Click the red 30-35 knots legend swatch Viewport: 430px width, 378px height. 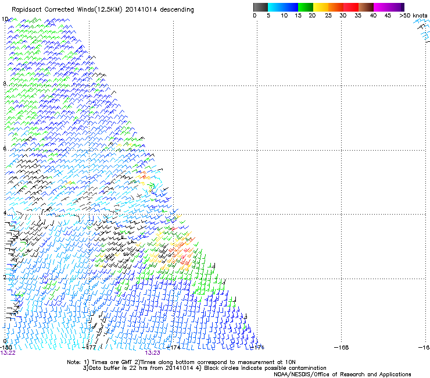[x=351, y=7]
